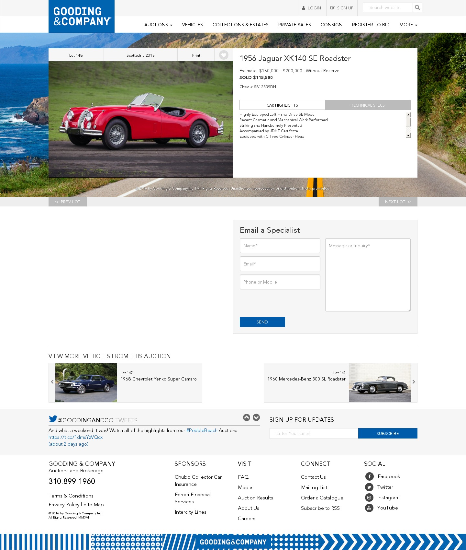The height and width of the screenshot is (550, 466).
Task: Open Twitter social icon in footer
Action: pos(369,487)
